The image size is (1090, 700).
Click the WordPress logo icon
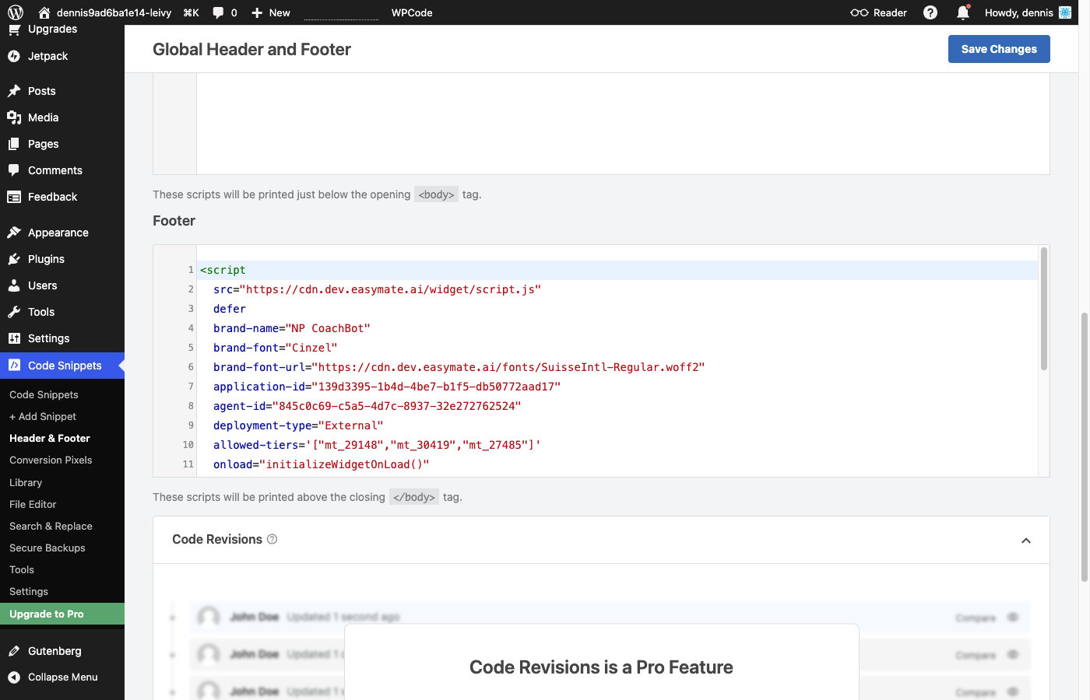[x=16, y=12]
